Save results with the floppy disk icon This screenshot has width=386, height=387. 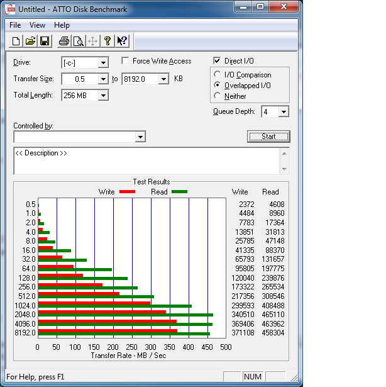click(45, 41)
